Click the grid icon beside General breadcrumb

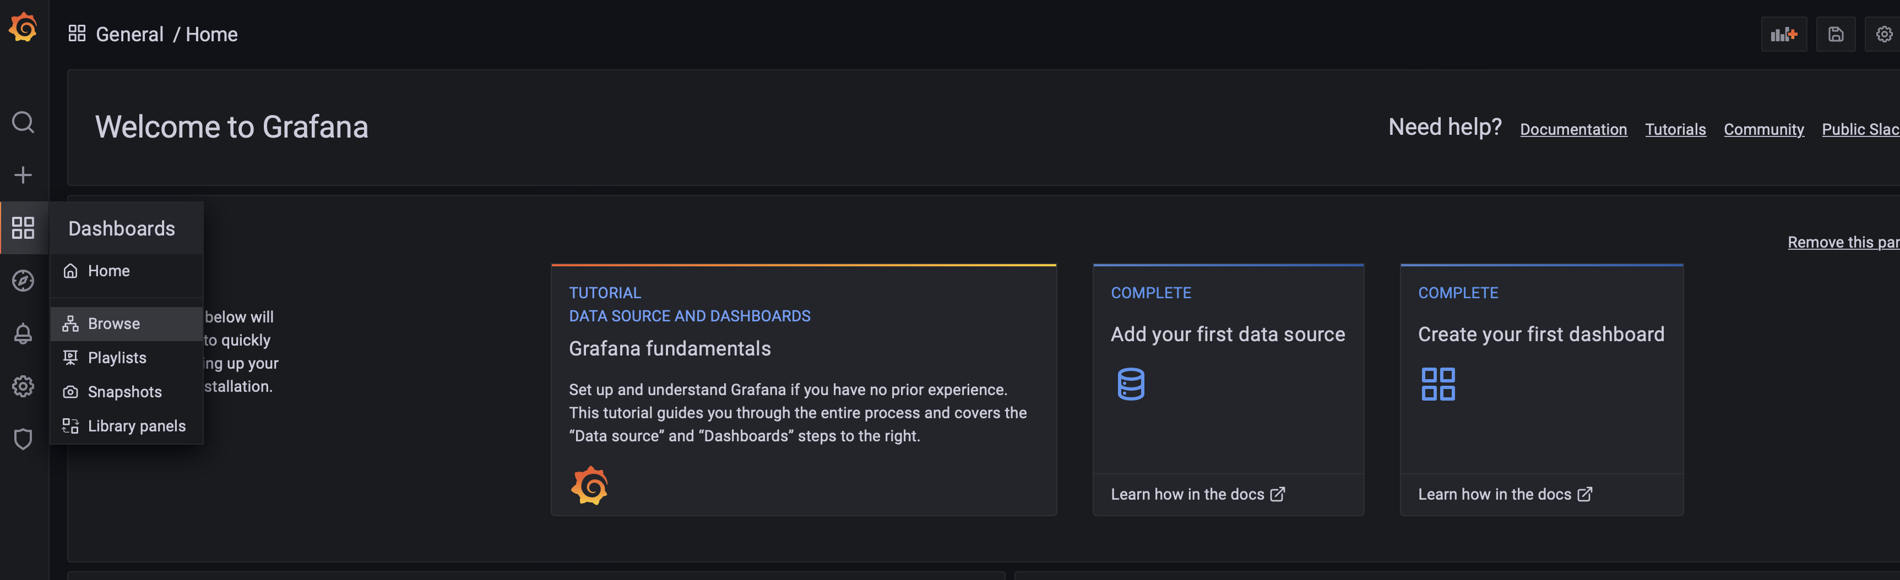(x=77, y=33)
